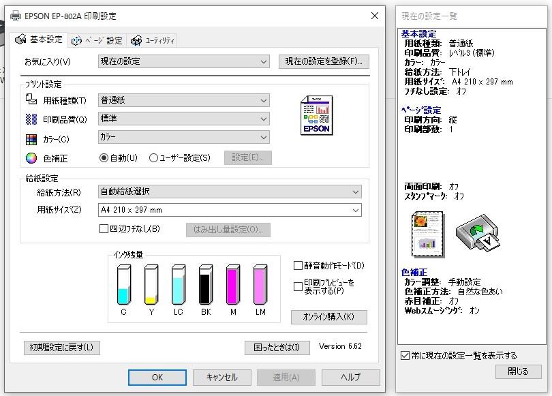Click the はみ出し量設定(O)... button

click(x=228, y=230)
